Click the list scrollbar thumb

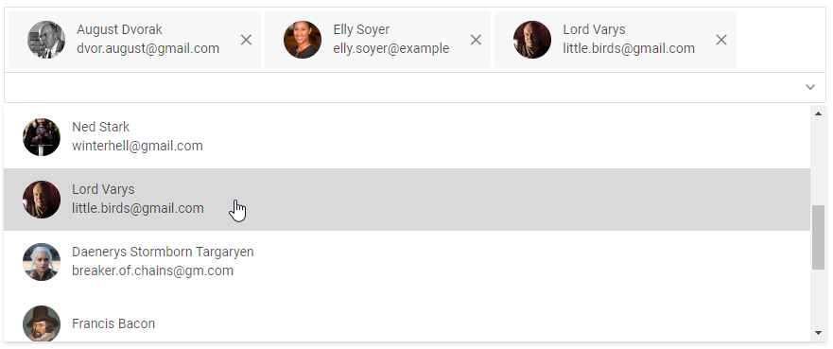point(818,236)
